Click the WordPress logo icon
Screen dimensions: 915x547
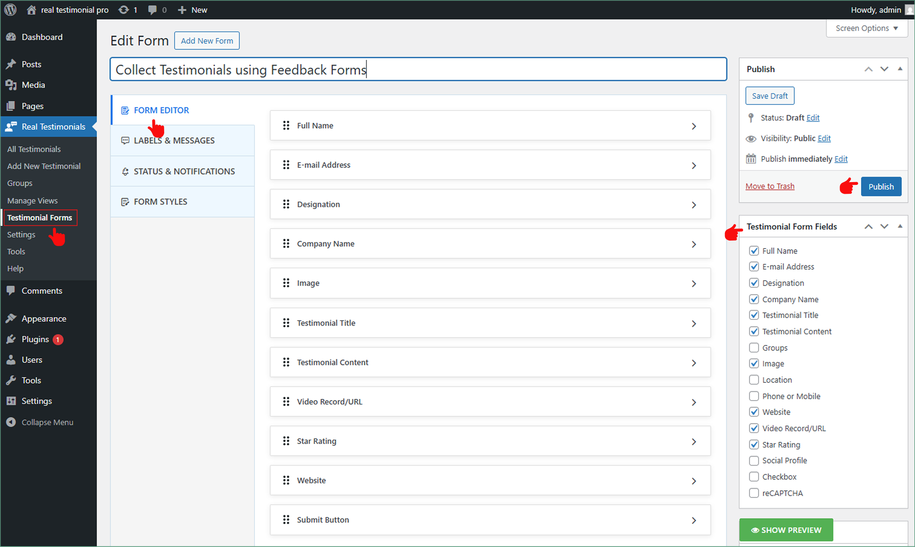point(10,10)
